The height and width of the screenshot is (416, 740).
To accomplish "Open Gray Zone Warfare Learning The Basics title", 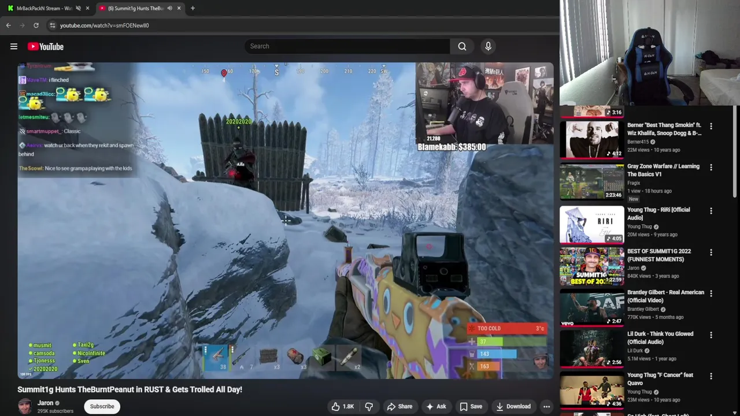I will (x=663, y=170).
